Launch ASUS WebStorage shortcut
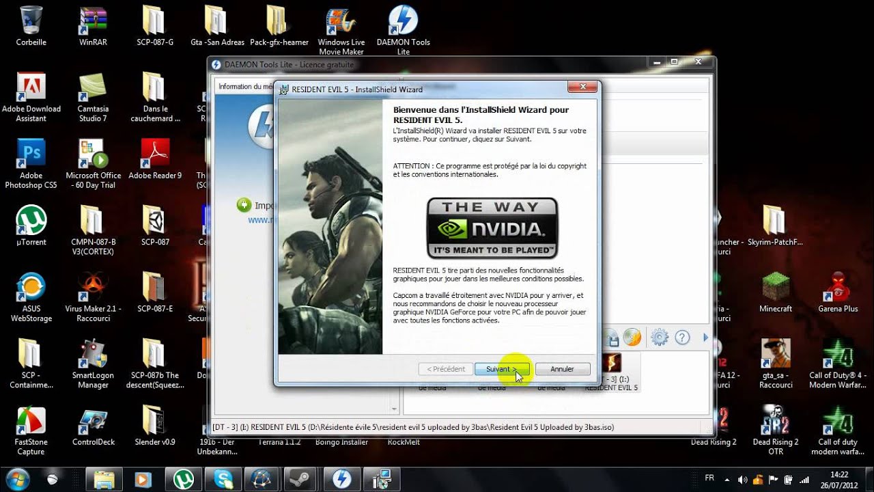 (x=31, y=298)
